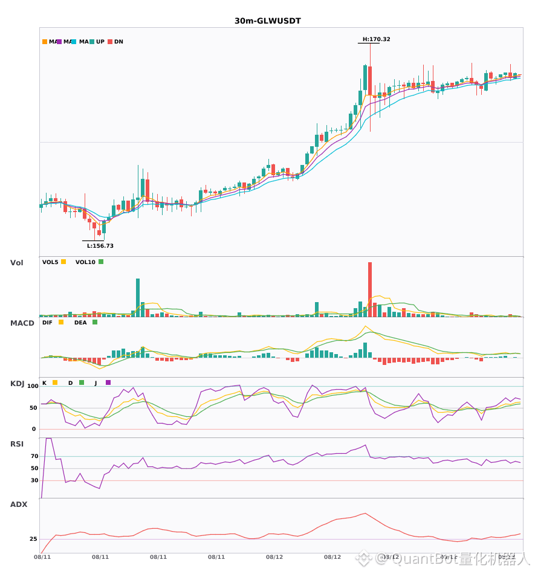Click the yellow K legend swatch
Image resolution: width=535 pixels, height=574 pixels.
point(55,382)
